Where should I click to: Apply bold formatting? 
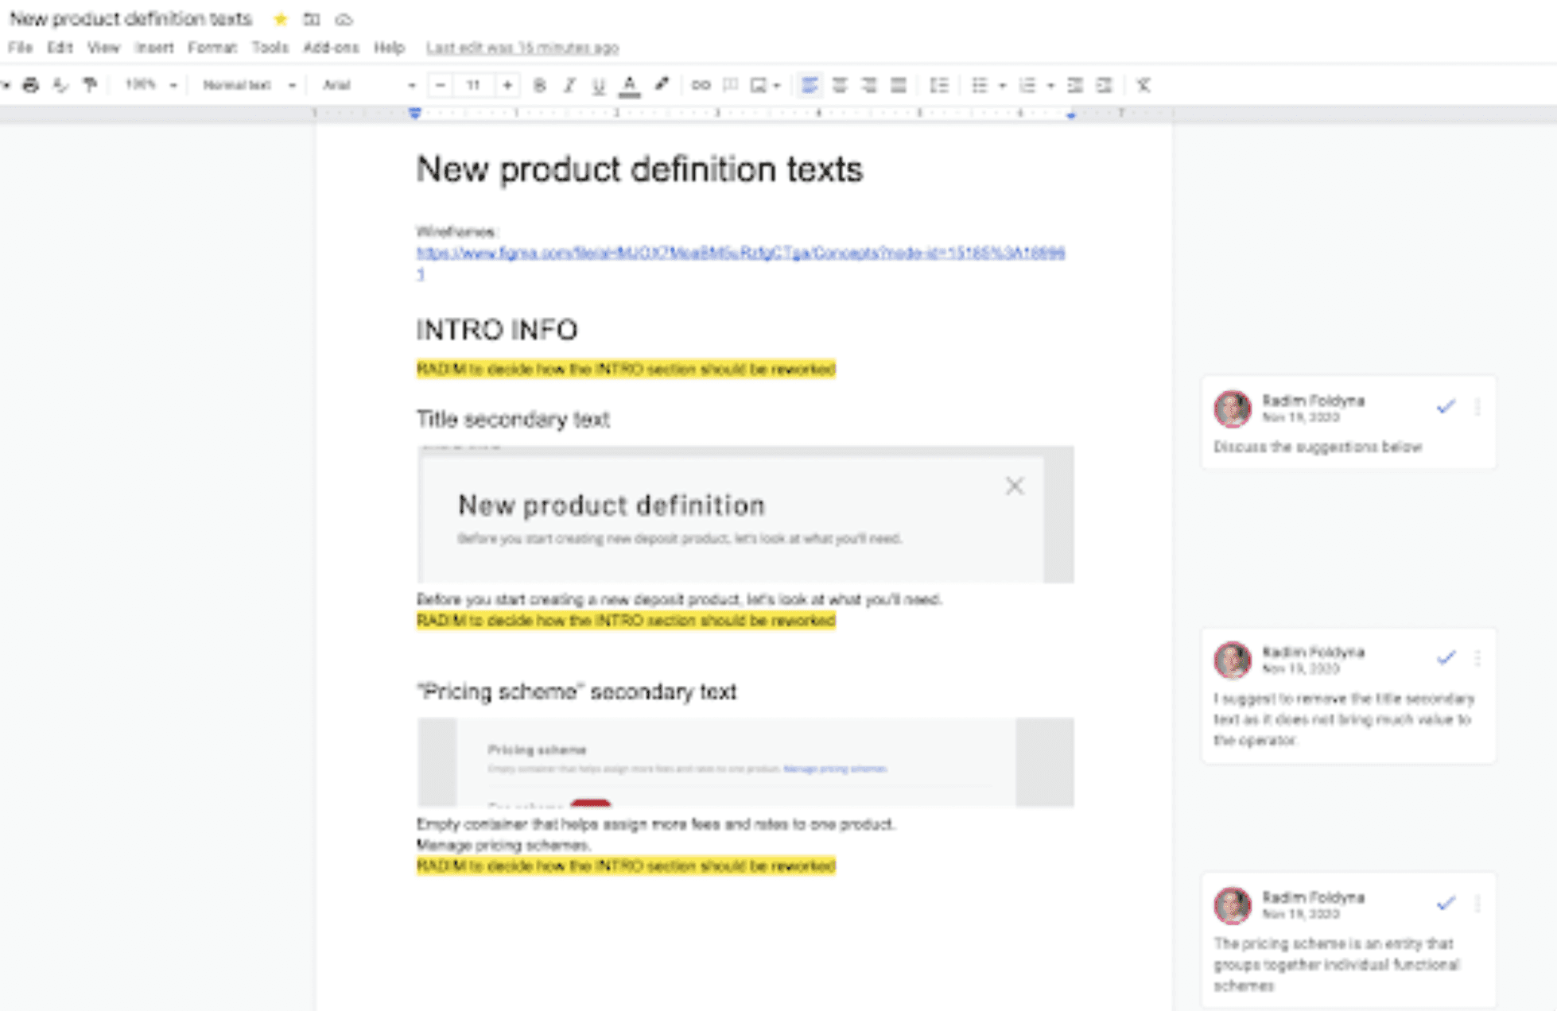click(539, 85)
